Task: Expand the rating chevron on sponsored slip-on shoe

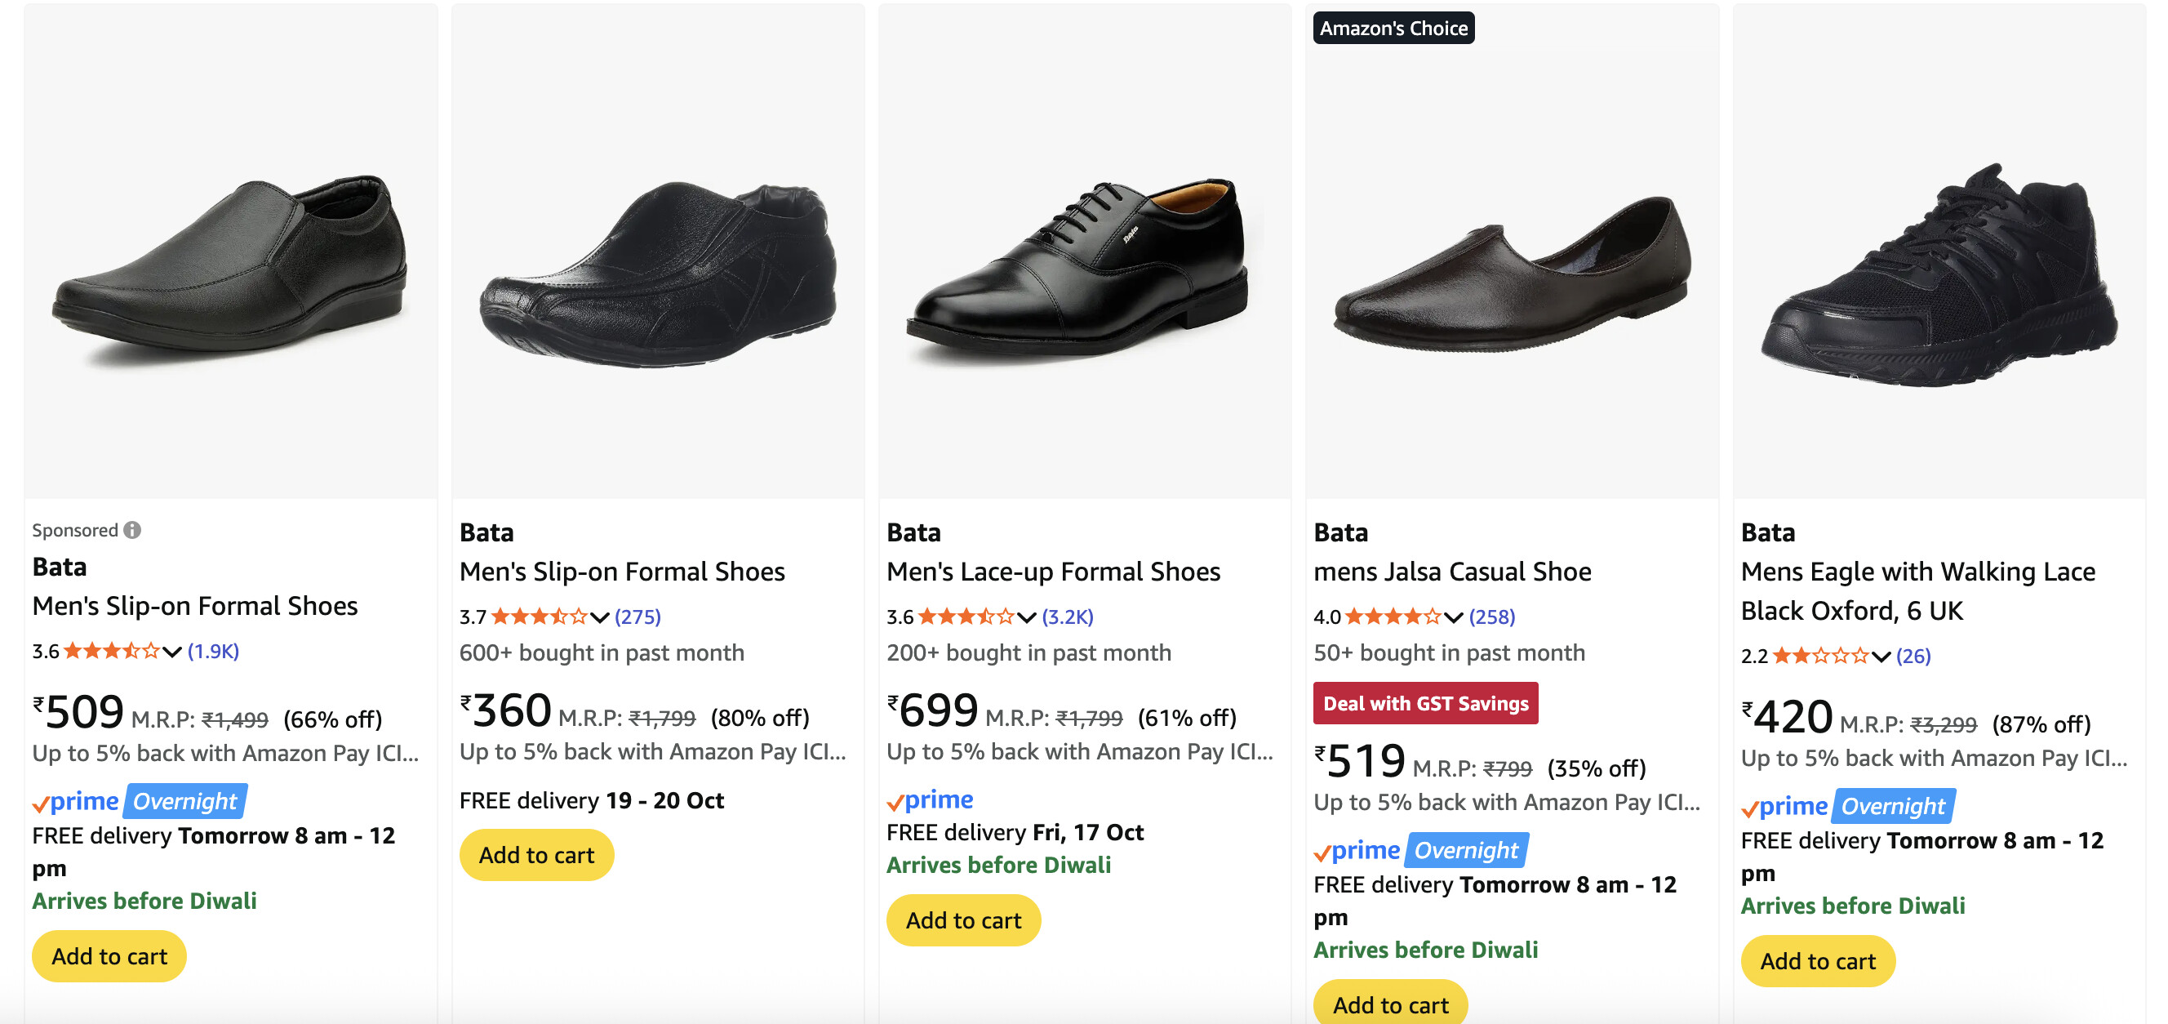Action: pos(172,652)
